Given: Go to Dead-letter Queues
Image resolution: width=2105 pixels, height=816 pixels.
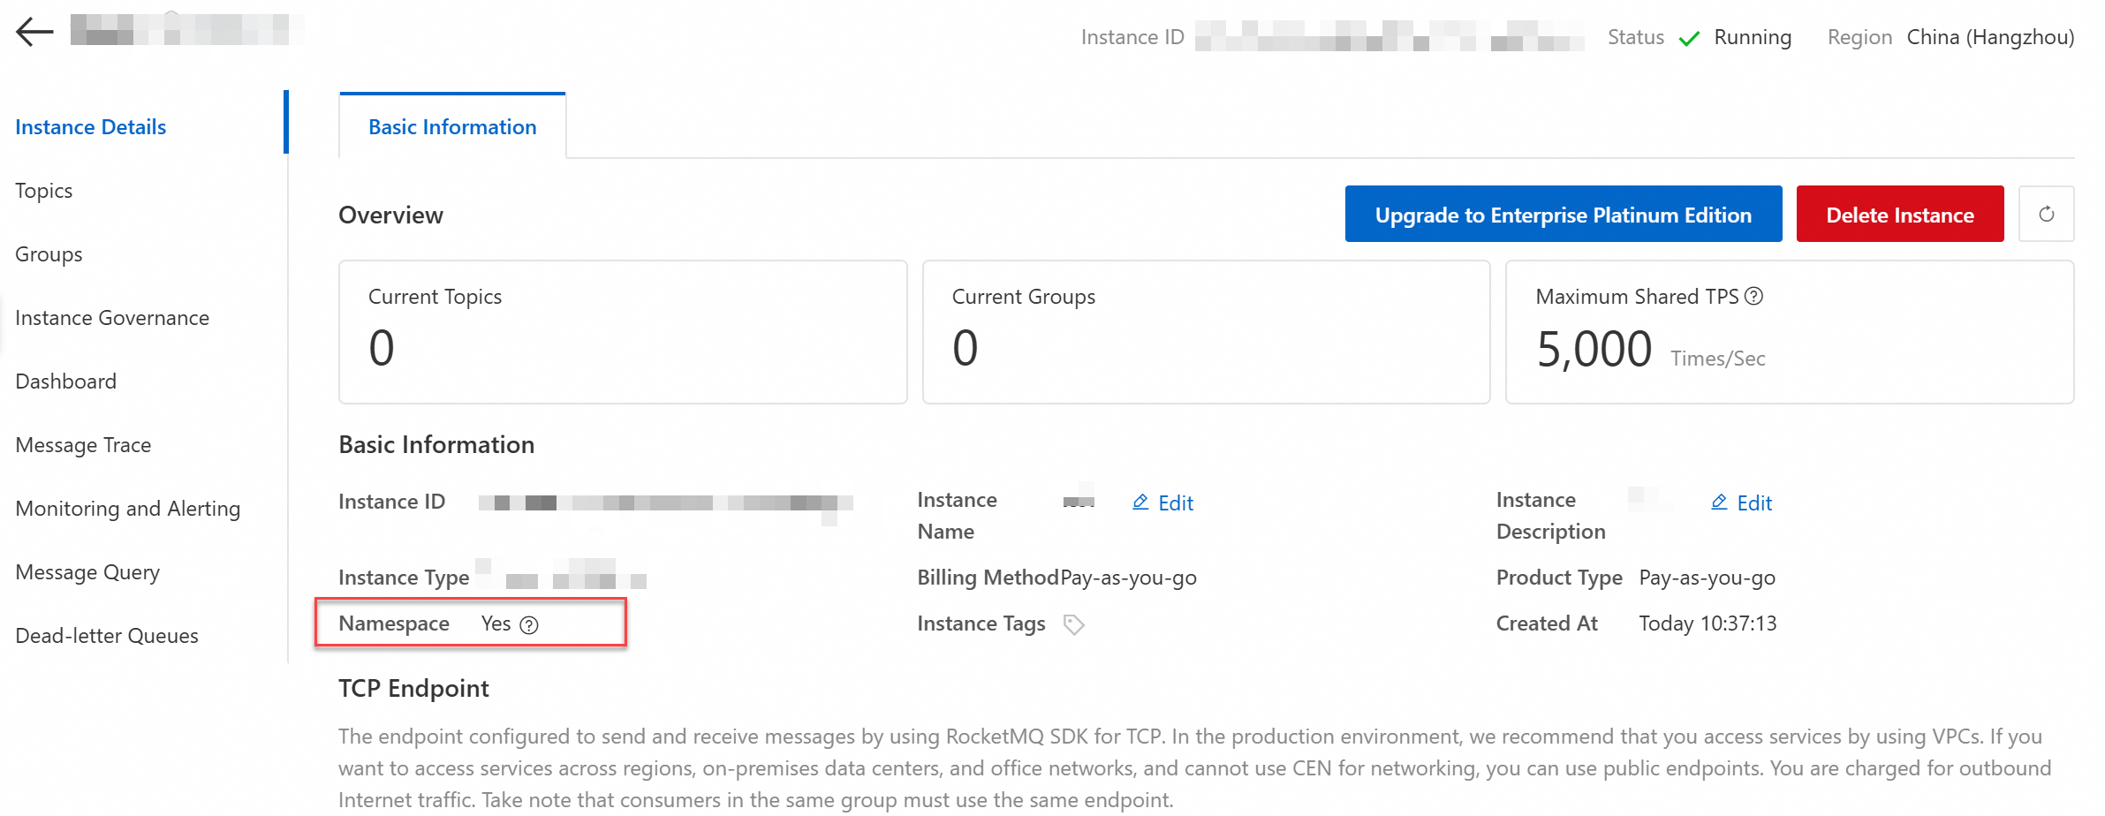Looking at the screenshot, I should (x=107, y=636).
